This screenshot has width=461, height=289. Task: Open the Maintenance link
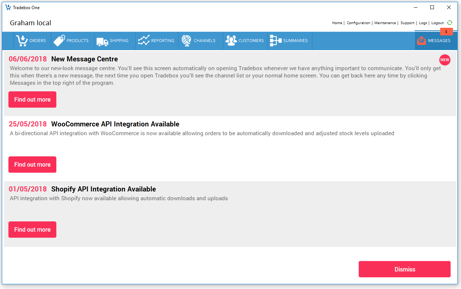[x=385, y=23]
